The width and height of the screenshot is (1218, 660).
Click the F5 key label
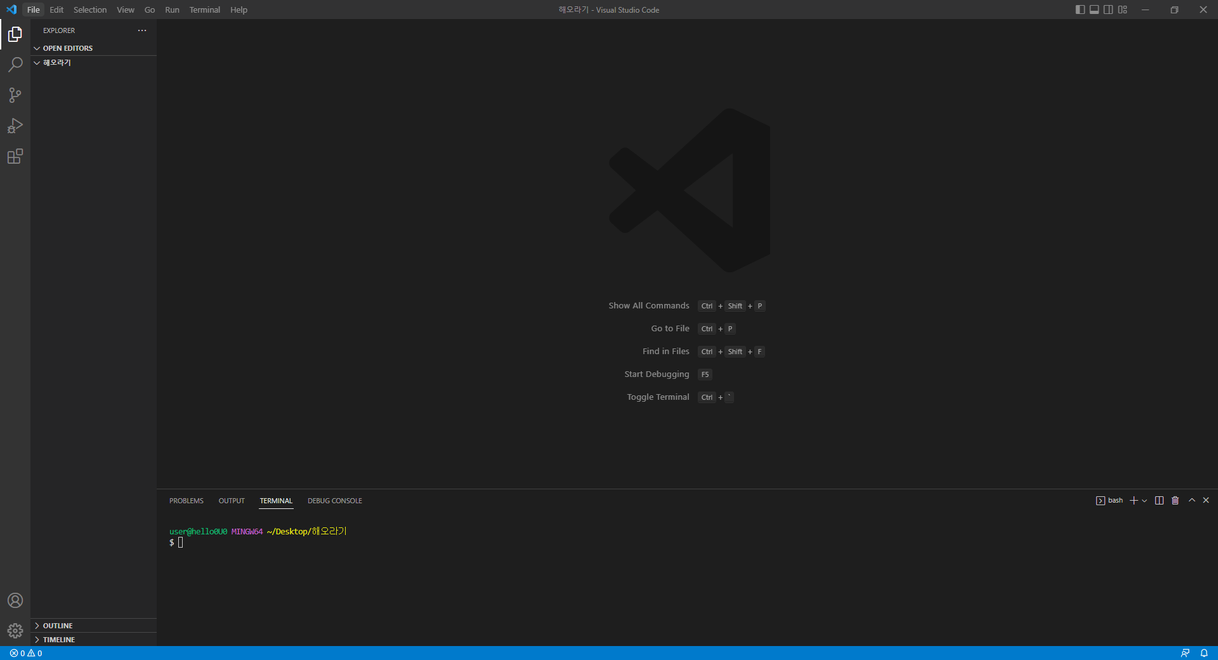tap(705, 374)
